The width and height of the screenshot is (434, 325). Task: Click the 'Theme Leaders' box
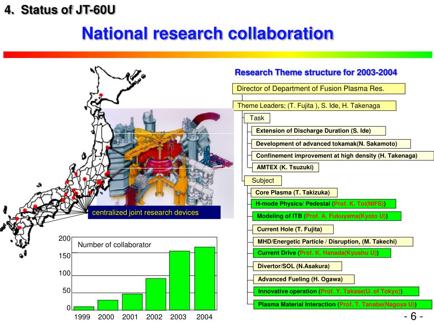coord(314,105)
